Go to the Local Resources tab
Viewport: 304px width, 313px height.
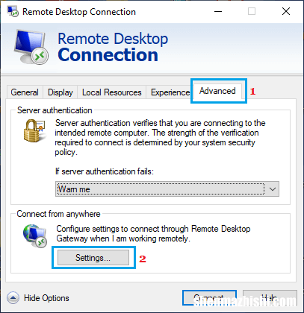pos(112,92)
